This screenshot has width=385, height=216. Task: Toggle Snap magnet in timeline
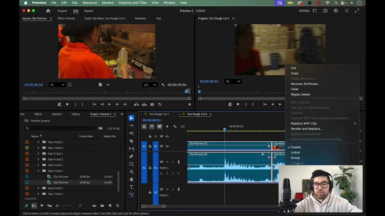click(x=152, y=126)
